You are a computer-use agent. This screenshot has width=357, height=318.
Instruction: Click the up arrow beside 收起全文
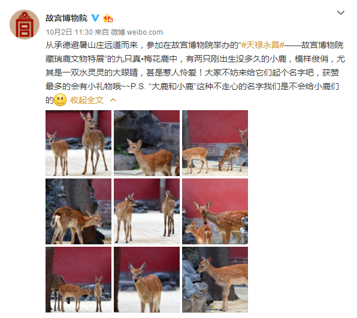(113, 100)
